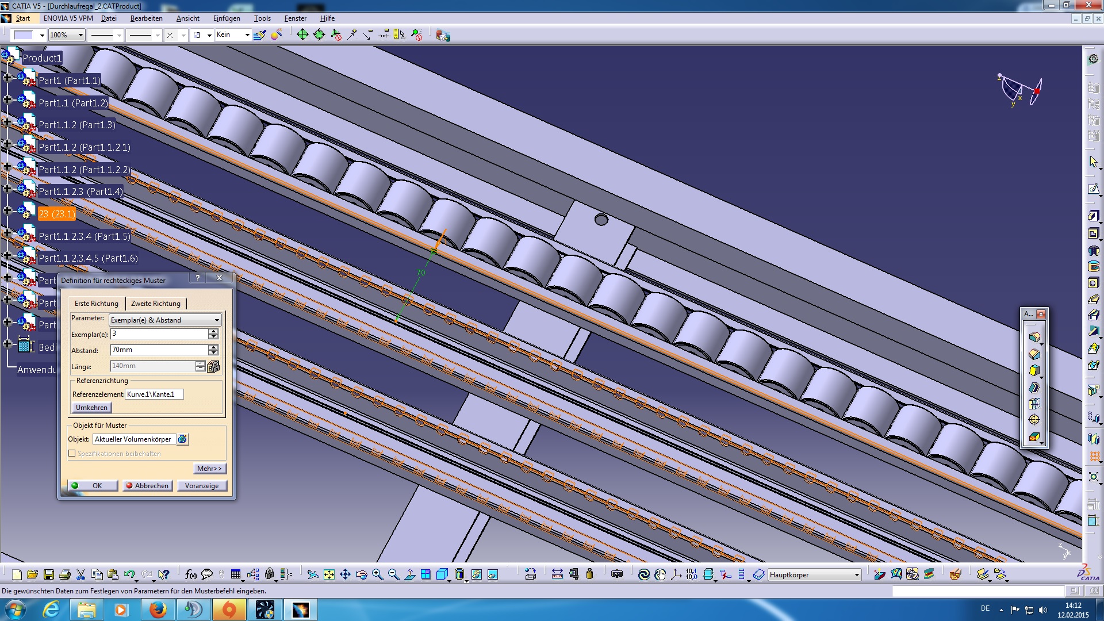Screen dimensions: 1104x621
Task: Click the Painter brush icon in top toolbar
Action: (x=260, y=35)
